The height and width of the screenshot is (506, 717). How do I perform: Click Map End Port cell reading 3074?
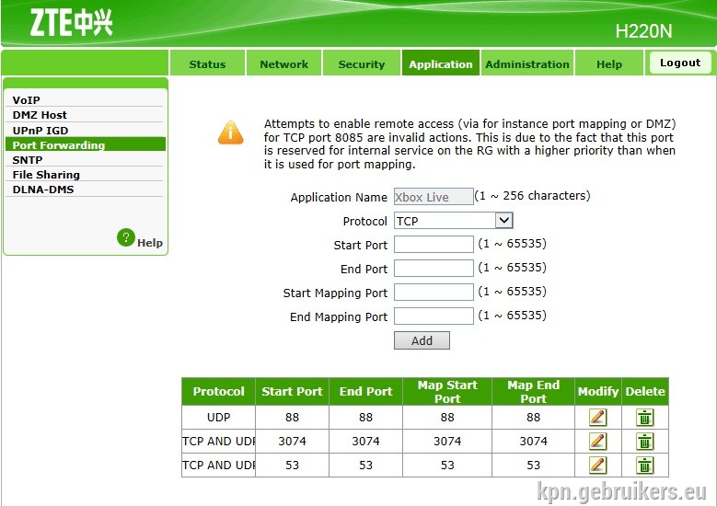(533, 442)
